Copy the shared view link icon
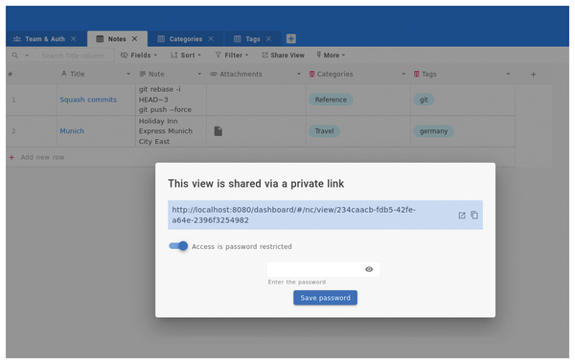 pyautogui.click(x=474, y=215)
